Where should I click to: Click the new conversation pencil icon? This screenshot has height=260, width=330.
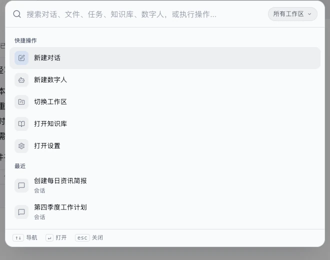pyautogui.click(x=21, y=58)
